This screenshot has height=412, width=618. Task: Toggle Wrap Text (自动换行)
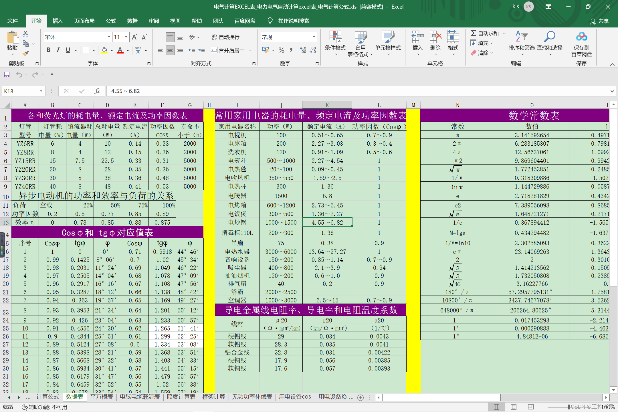[x=225, y=37]
